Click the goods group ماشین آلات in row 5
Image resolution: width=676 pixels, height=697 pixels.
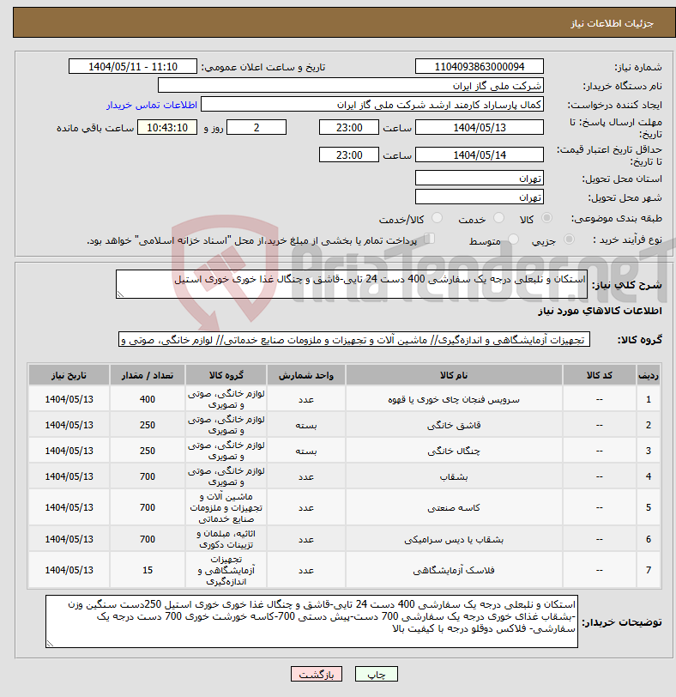click(x=226, y=507)
